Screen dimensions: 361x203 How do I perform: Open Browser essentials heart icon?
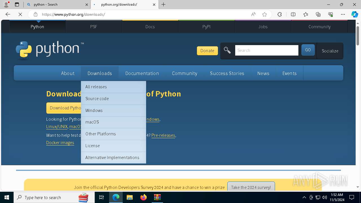pos(331,14)
